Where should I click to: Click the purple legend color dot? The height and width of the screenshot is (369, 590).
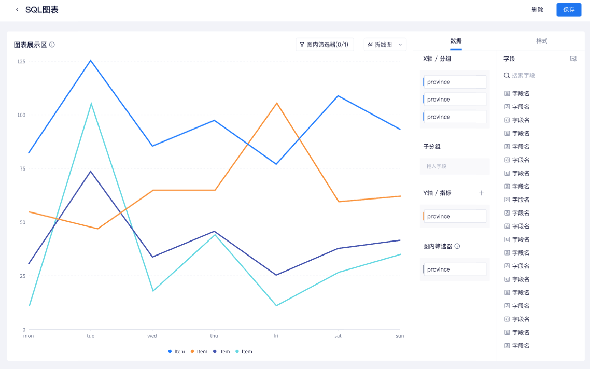(215, 351)
